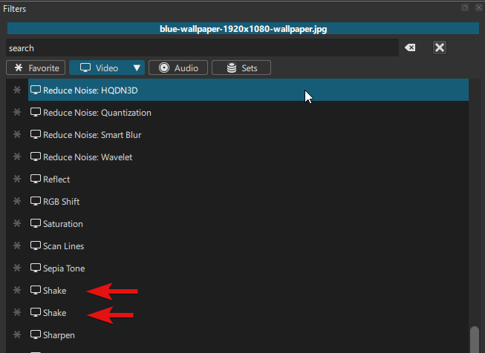Select the Scan Lines filter

(x=248, y=245)
